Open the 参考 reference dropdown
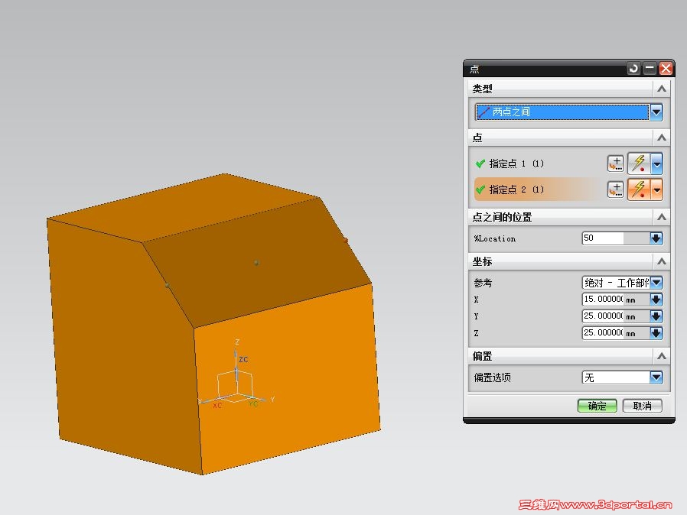 (x=656, y=283)
